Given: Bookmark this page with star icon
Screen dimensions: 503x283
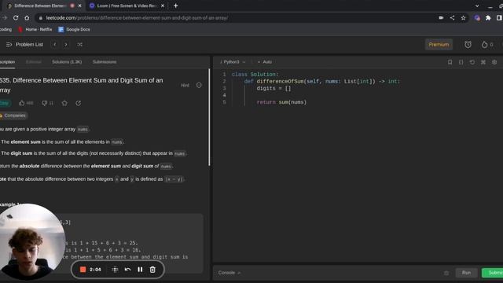Looking at the screenshot, I should [x=463, y=18].
